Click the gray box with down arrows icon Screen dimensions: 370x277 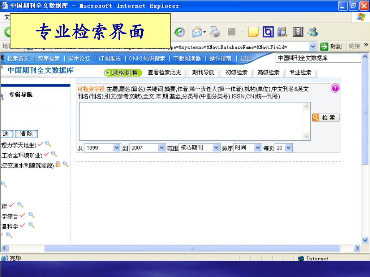tap(298, 32)
